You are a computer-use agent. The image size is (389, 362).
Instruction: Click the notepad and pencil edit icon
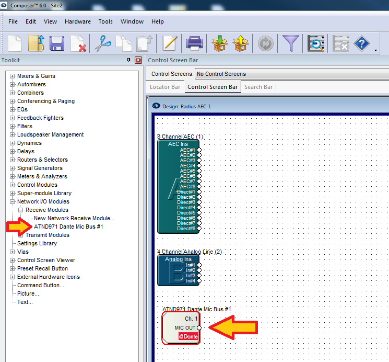pyautogui.click(x=170, y=43)
